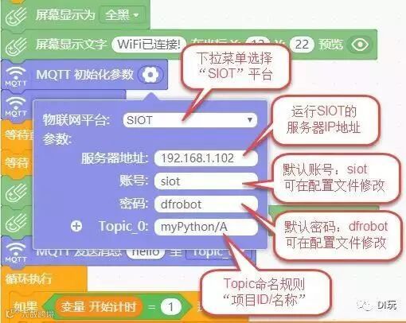Click the 服务器地址 field showing 192.168.1.102

coord(206,158)
